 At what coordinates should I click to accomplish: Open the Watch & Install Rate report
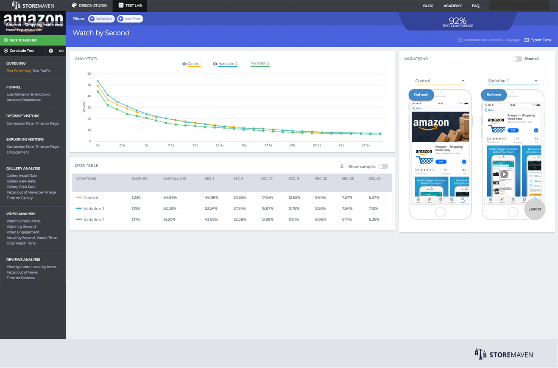coord(23,221)
